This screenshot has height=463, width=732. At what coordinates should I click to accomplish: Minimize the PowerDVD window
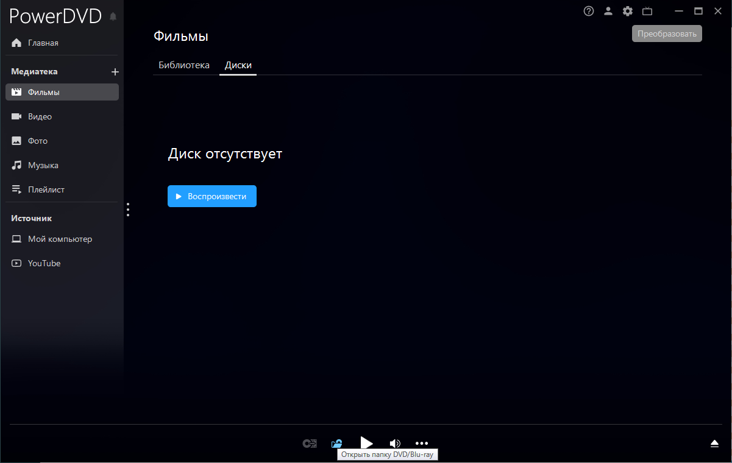coord(680,11)
